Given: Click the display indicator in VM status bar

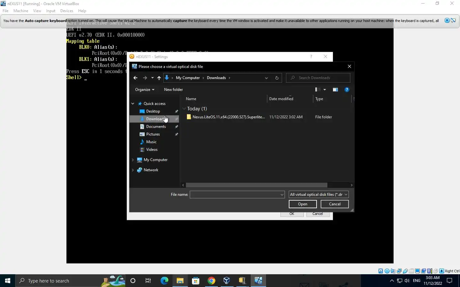Looking at the screenshot, I should 417,271.
